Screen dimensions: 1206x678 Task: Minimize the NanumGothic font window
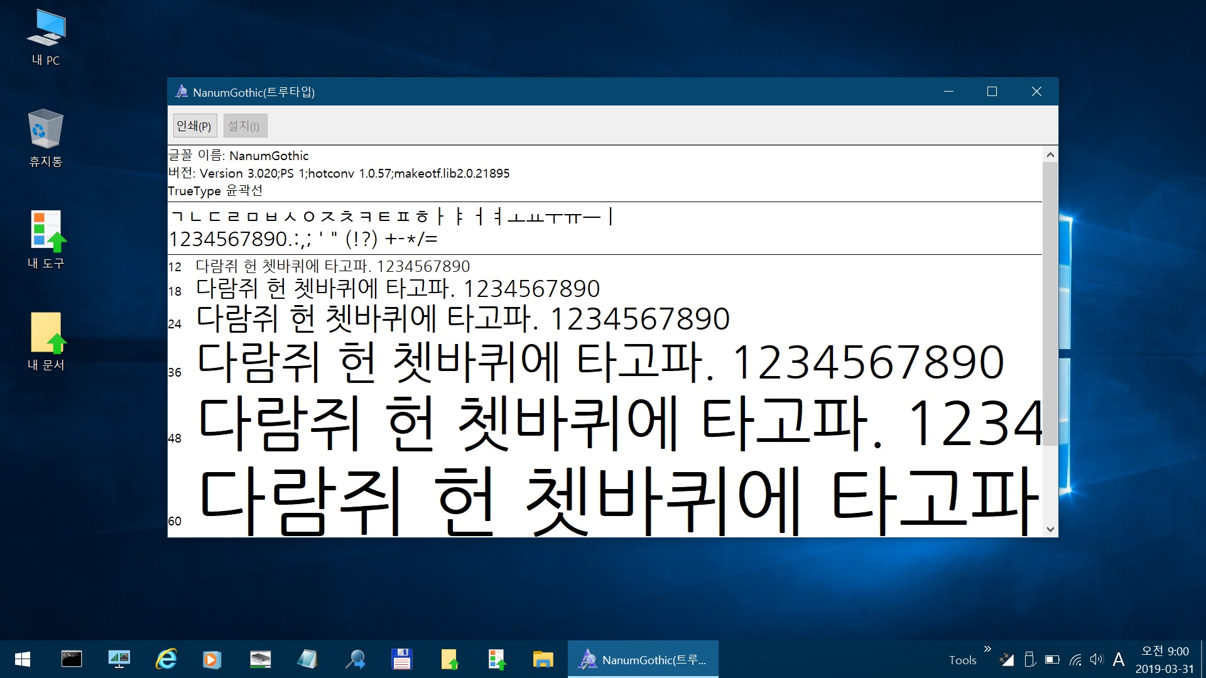[x=948, y=92]
